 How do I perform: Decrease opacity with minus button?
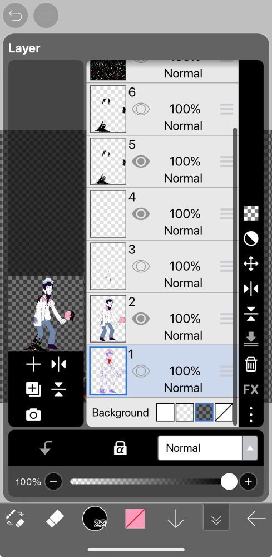[x=53, y=482]
